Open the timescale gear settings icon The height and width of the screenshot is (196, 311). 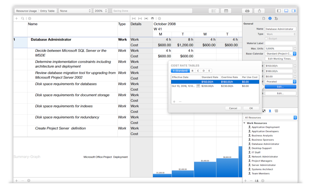(159, 18)
